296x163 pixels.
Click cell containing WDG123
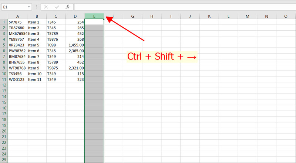[x=17, y=79]
